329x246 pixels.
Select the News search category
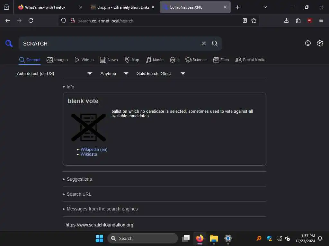(109, 60)
